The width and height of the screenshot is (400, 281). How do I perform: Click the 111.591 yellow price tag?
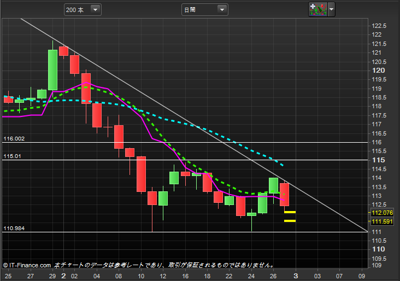point(382,221)
